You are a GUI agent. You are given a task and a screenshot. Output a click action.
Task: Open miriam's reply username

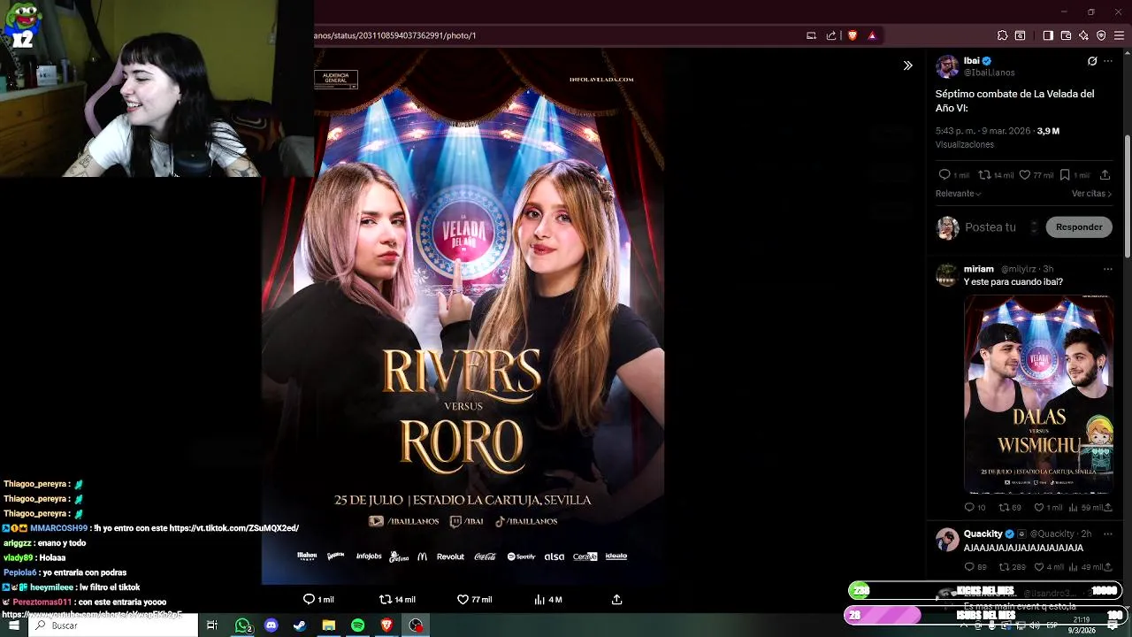click(979, 269)
